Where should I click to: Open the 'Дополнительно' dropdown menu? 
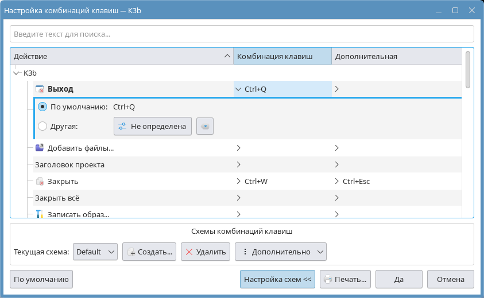pyautogui.click(x=280, y=252)
